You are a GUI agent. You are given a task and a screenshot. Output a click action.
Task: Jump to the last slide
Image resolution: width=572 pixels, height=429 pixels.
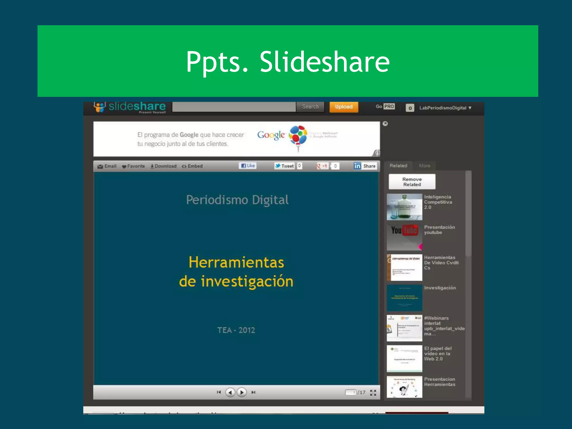253,392
